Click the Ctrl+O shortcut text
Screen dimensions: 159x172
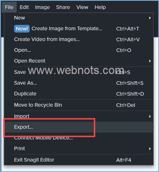(x=124, y=50)
